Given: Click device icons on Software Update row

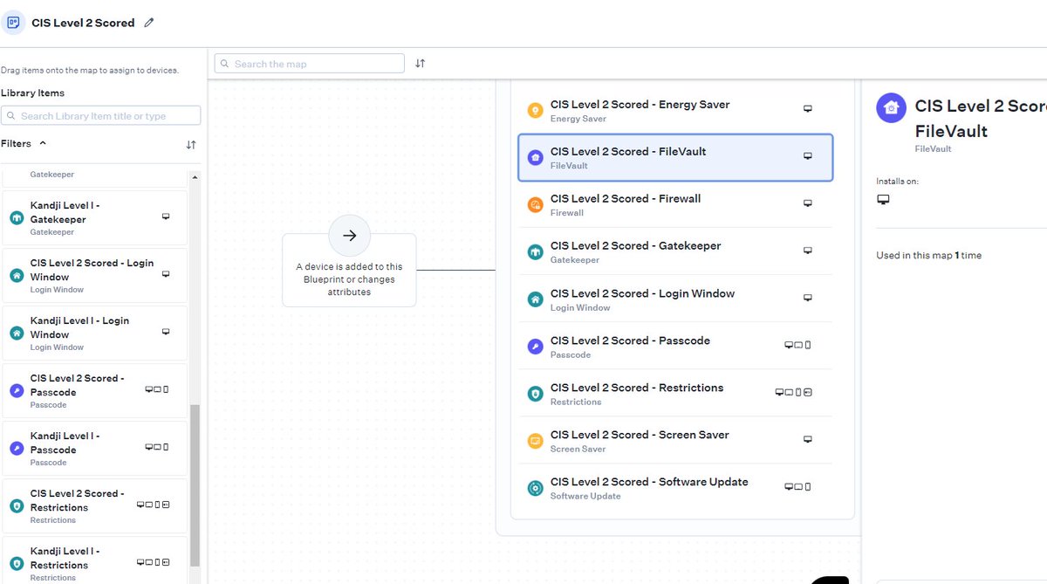Looking at the screenshot, I should pos(797,486).
